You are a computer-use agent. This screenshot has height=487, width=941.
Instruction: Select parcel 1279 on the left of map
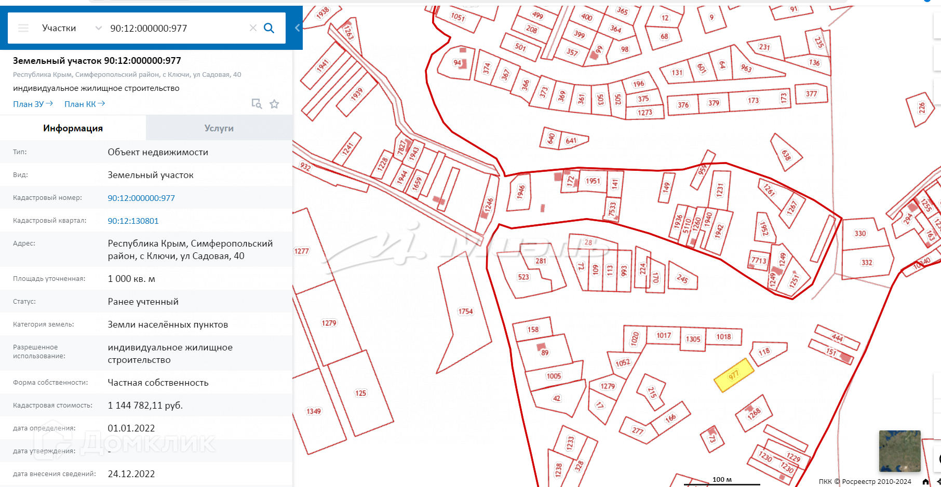click(x=329, y=323)
